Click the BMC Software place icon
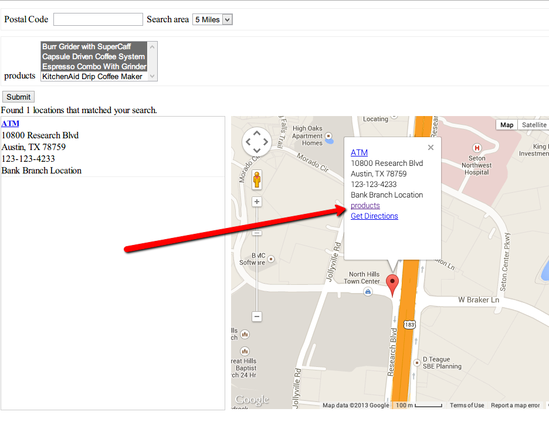549x422 pixels. [270, 259]
